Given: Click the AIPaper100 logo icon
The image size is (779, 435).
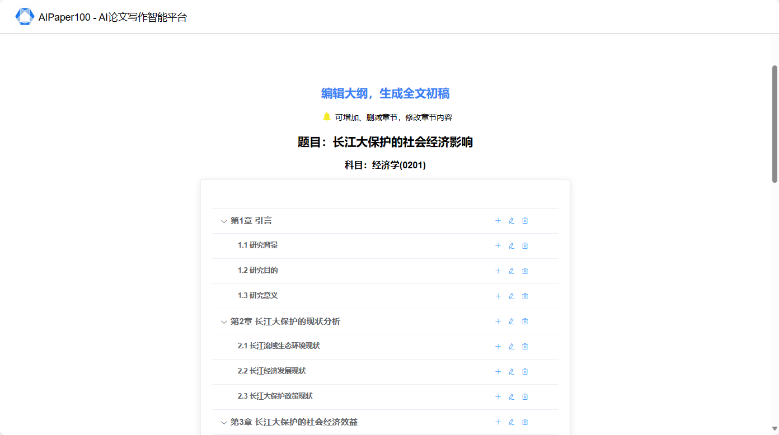Looking at the screenshot, I should pos(25,17).
